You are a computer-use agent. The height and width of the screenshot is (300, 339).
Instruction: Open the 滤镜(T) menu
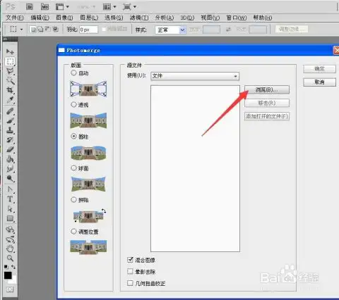(139, 18)
